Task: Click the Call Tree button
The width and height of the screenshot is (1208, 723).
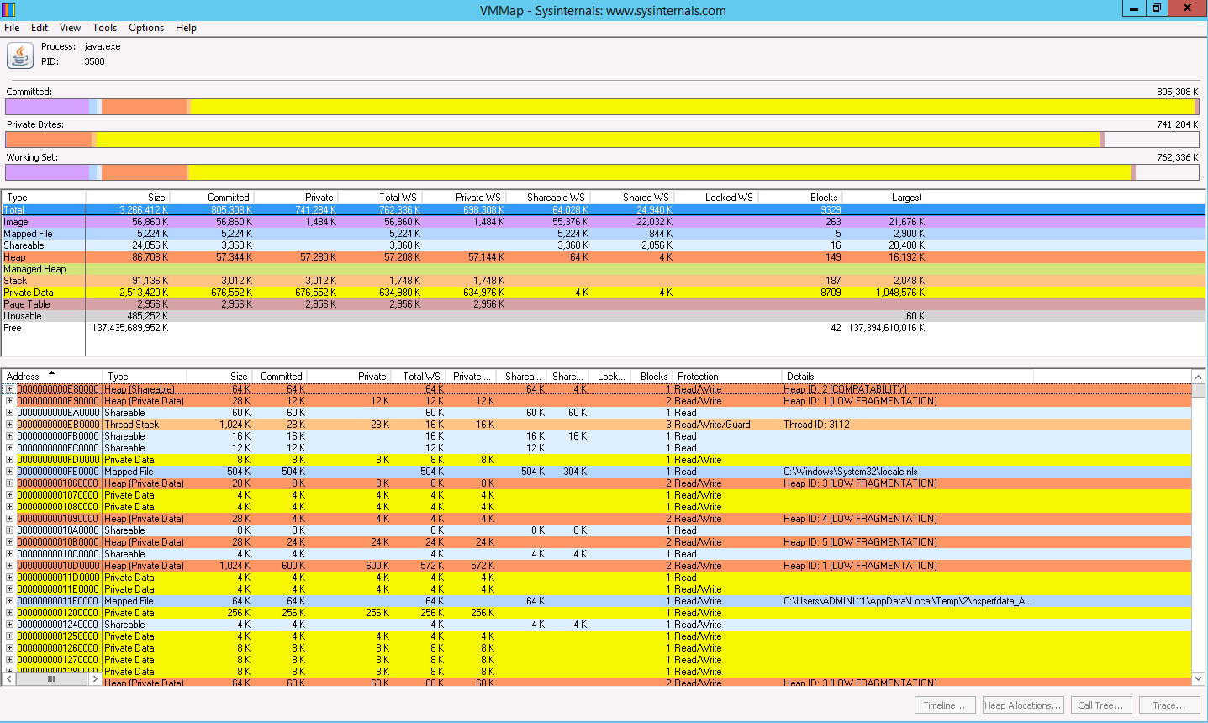Action: click(1101, 705)
